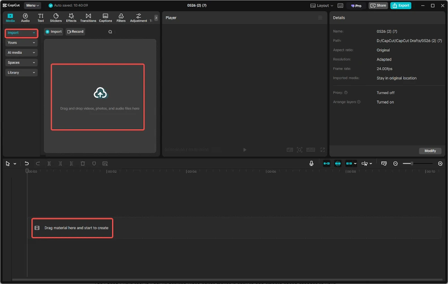Expand the Spaces section

click(x=21, y=63)
